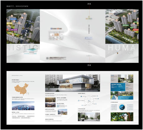Screen dimensions: 143x130
Task: Click the small orange marker under HUMA lettering
Action: click(118, 53)
